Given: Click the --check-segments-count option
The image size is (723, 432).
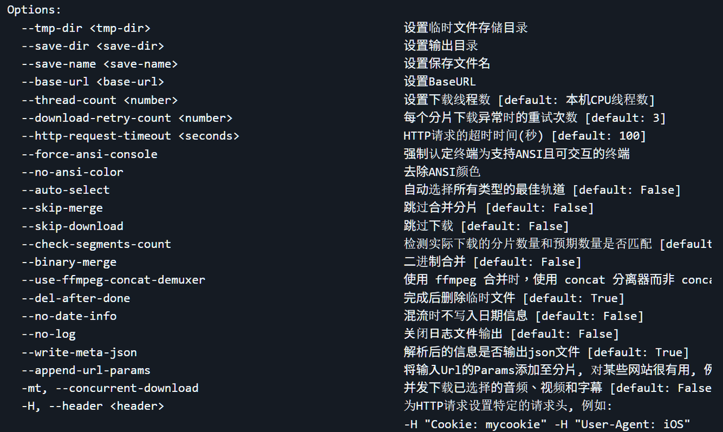Looking at the screenshot, I should 96,245.
